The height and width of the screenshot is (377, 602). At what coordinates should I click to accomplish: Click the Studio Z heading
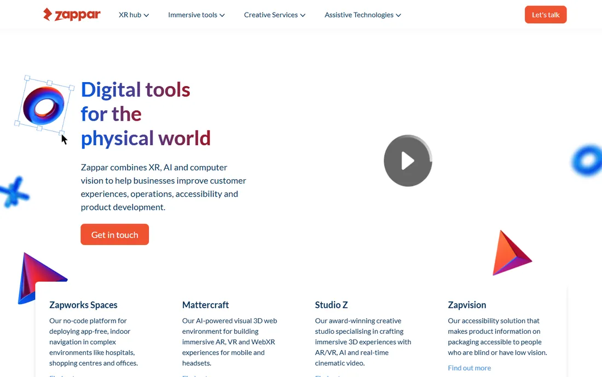point(331,305)
